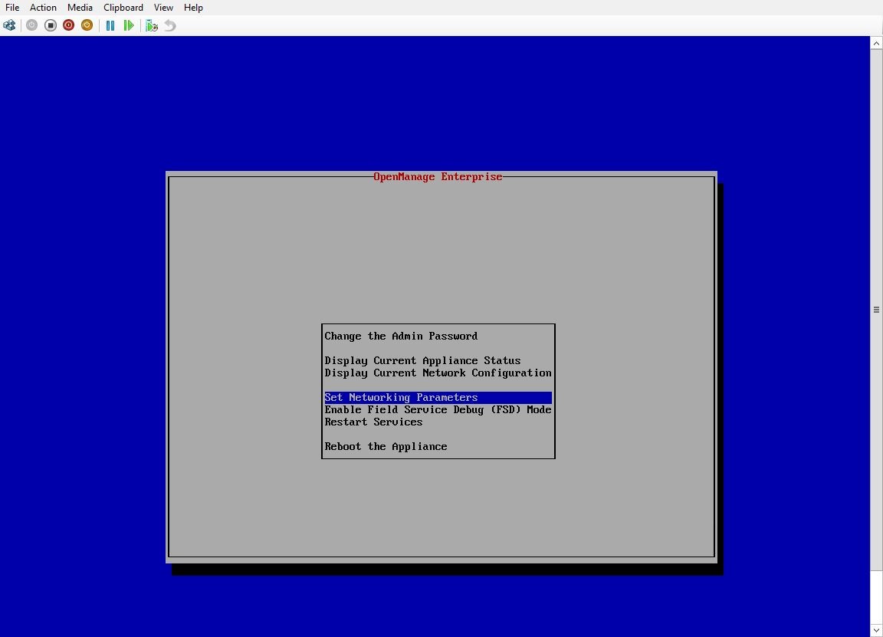Viewport: 883px width, 637px height.
Task: Save VM state with the orange power icon
Action: click(87, 25)
